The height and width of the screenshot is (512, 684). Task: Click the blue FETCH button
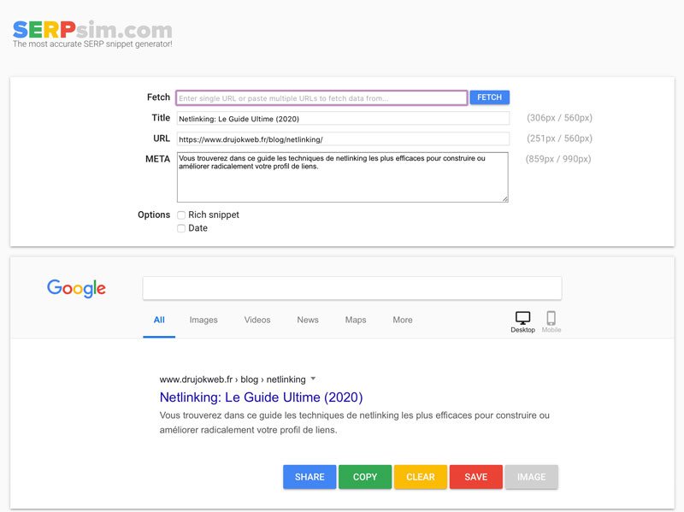[489, 97]
